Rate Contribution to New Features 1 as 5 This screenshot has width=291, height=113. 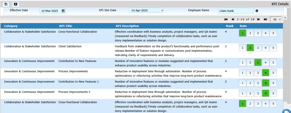pyautogui.click(x=273, y=83)
